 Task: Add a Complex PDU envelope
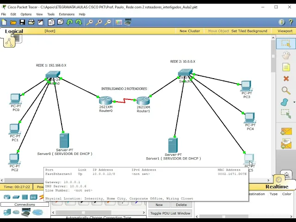click(286, 144)
